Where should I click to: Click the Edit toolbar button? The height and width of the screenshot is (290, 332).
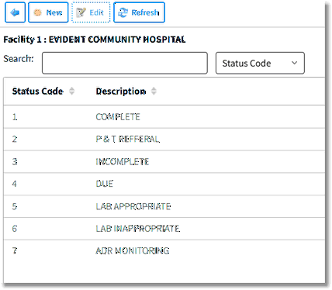(x=91, y=12)
